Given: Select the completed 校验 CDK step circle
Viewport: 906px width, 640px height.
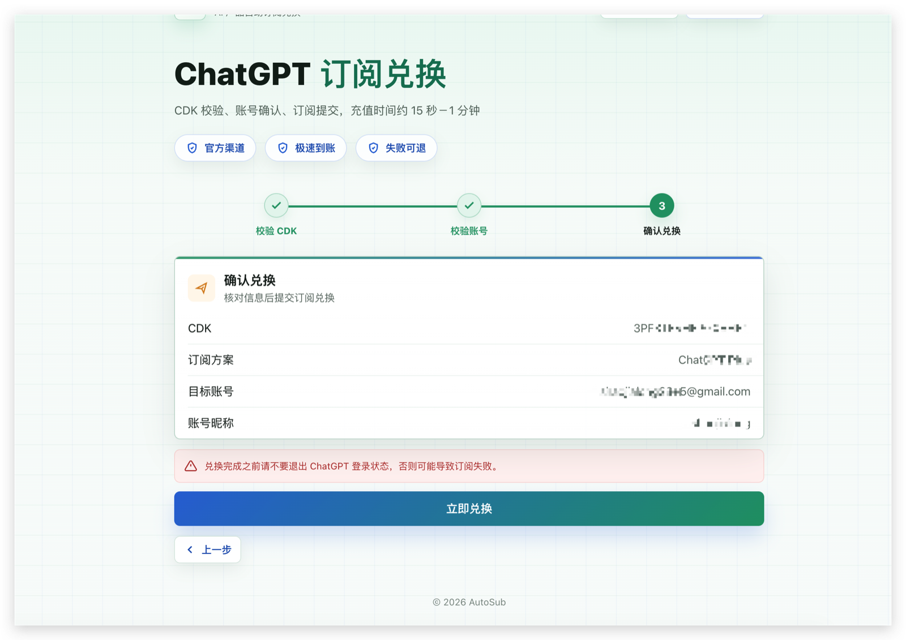Looking at the screenshot, I should pos(276,205).
